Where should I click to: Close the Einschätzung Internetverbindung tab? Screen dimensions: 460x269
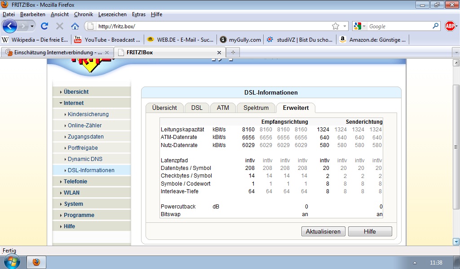(x=107, y=52)
